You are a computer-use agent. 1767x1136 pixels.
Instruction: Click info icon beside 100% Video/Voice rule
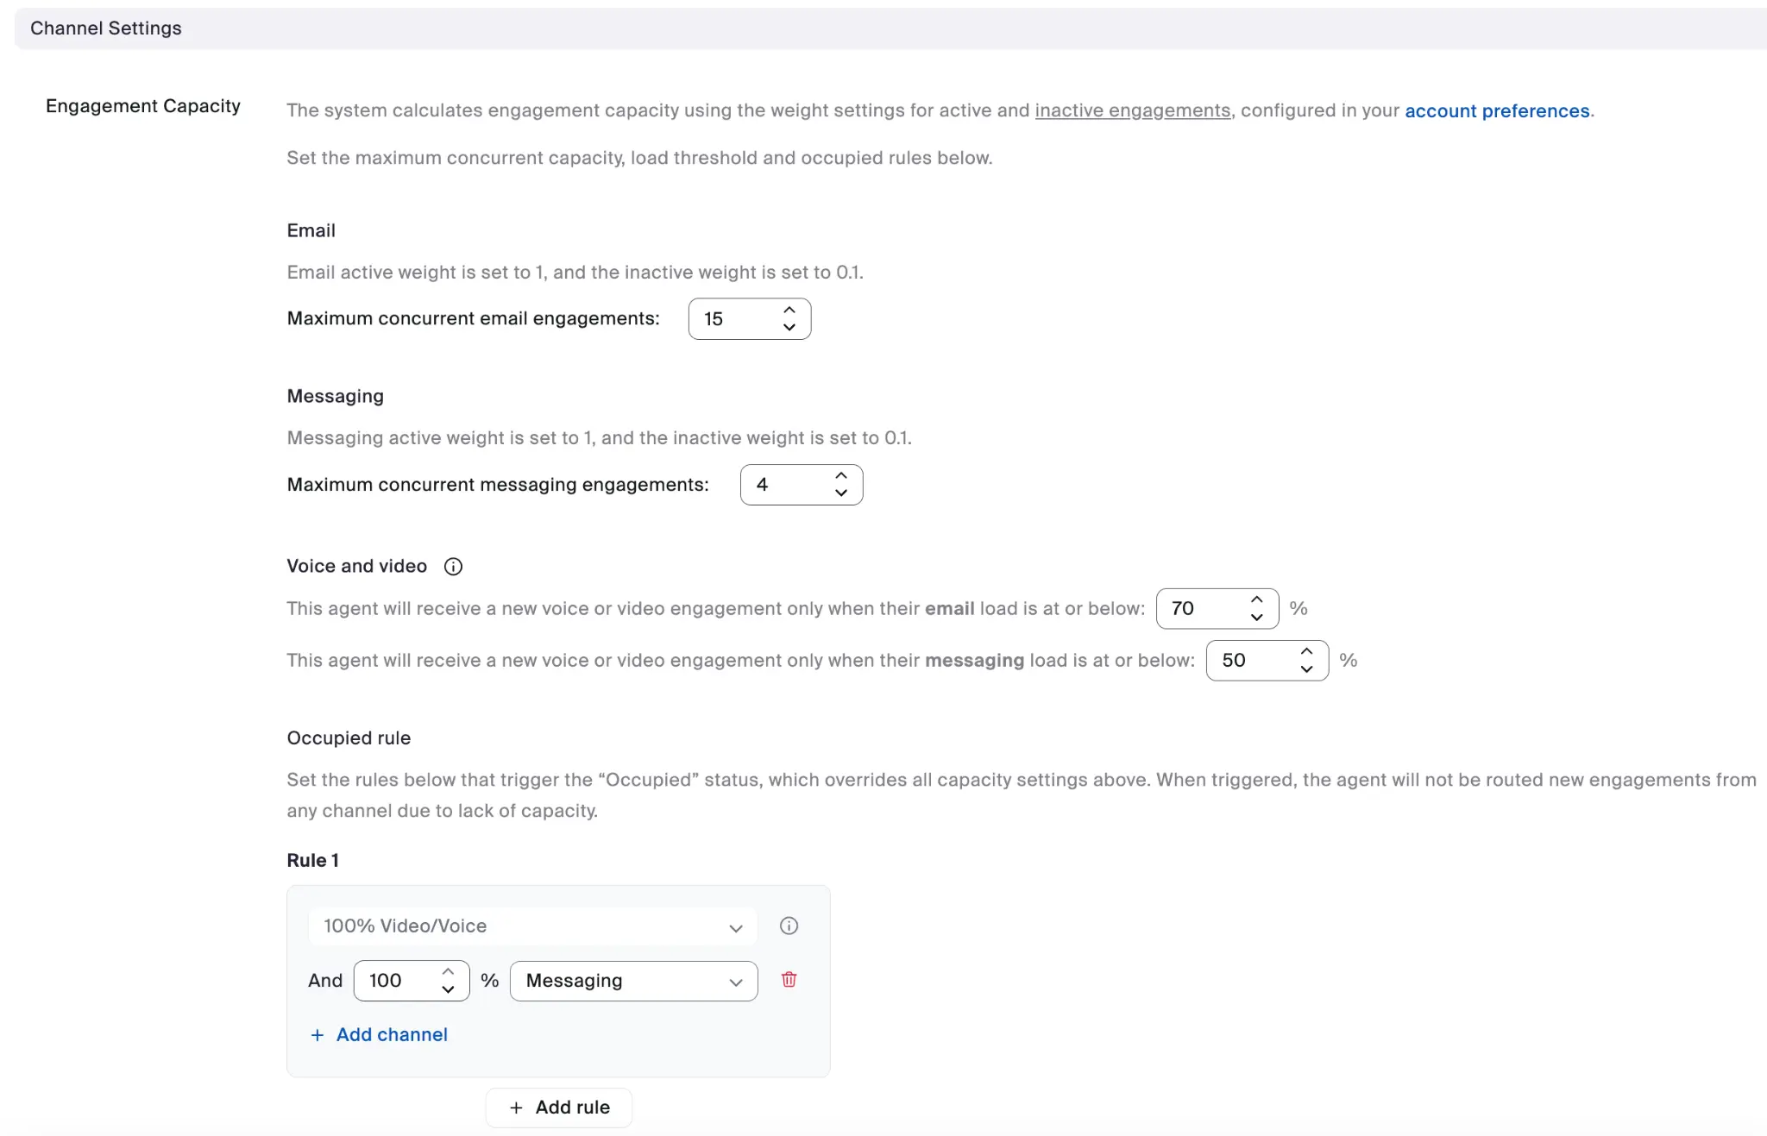tap(789, 926)
